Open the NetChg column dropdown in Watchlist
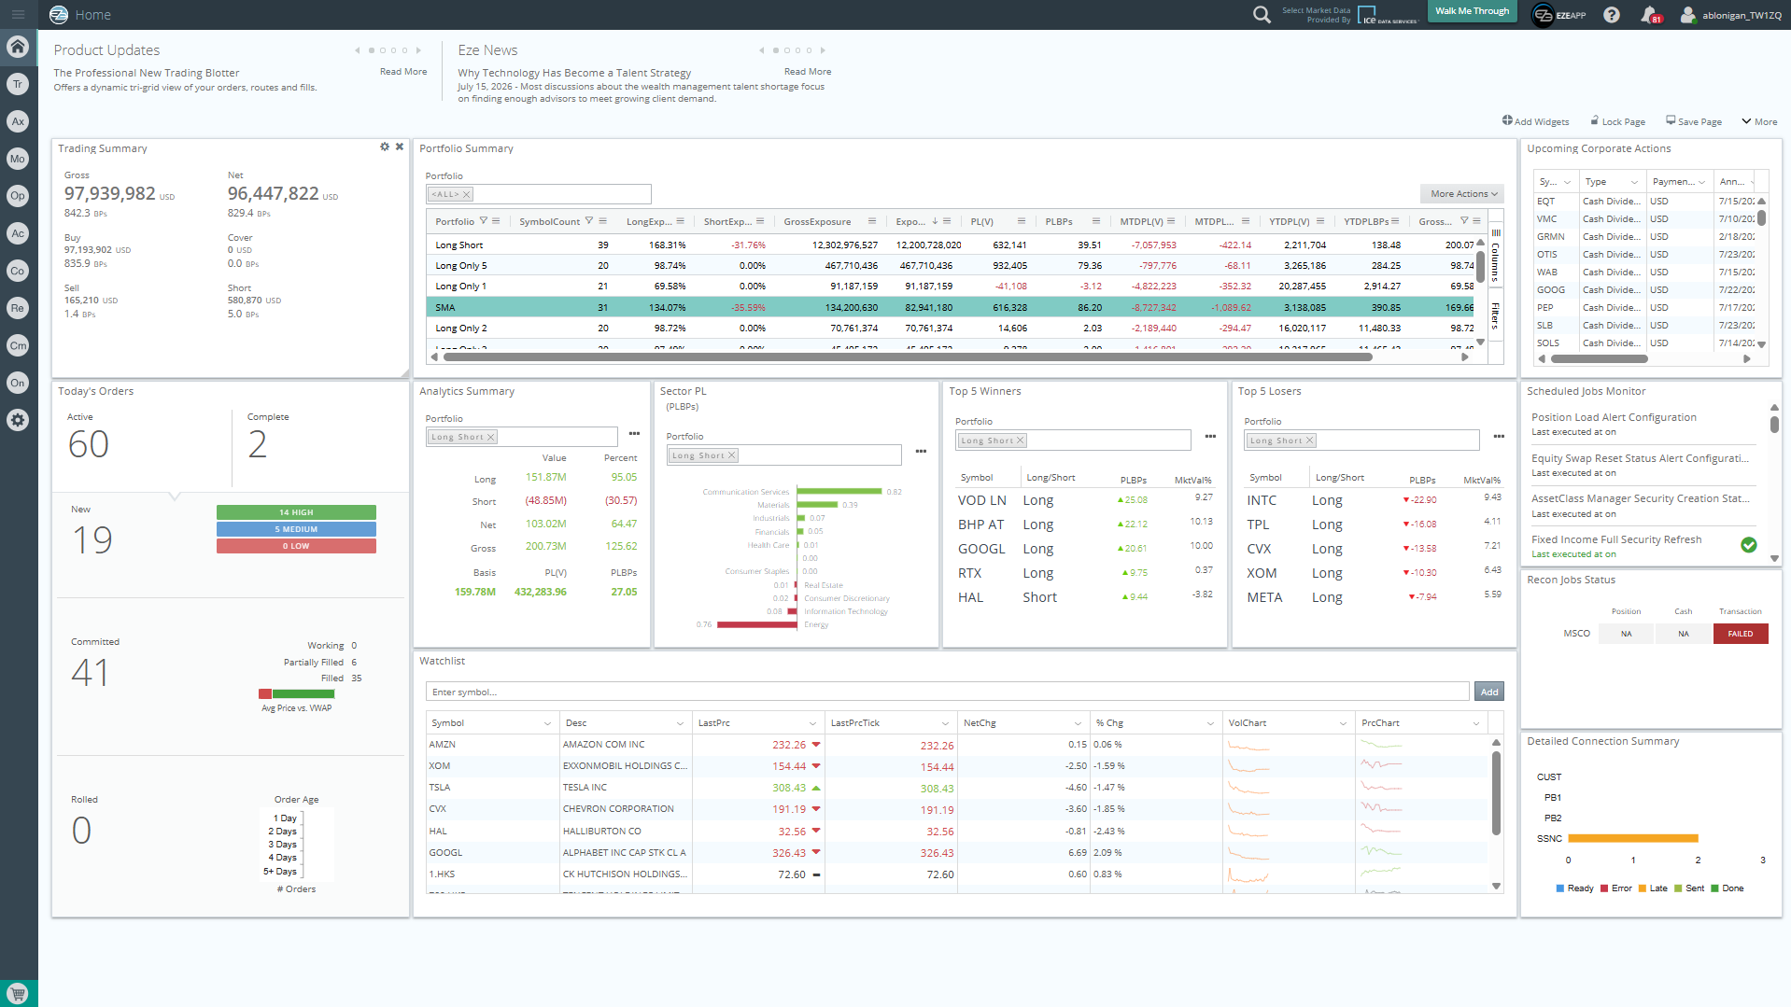This screenshot has height=1007, width=1791. click(x=1078, y=723)
